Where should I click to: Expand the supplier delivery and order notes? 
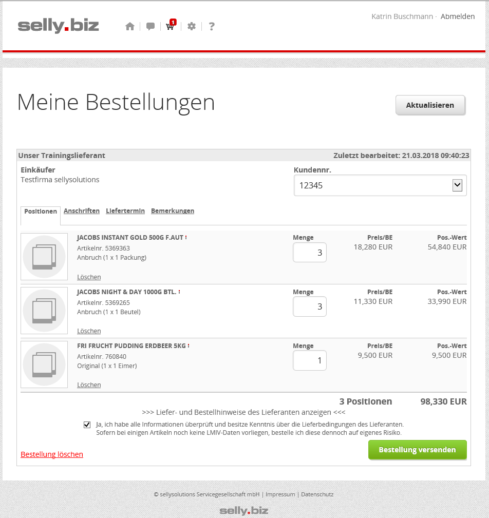click(x=243, y=412)
